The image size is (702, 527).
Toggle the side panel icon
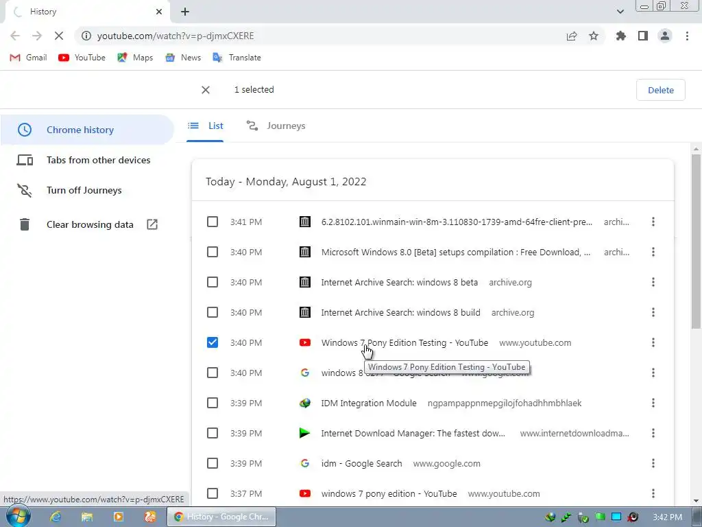[x=643, y=36]
